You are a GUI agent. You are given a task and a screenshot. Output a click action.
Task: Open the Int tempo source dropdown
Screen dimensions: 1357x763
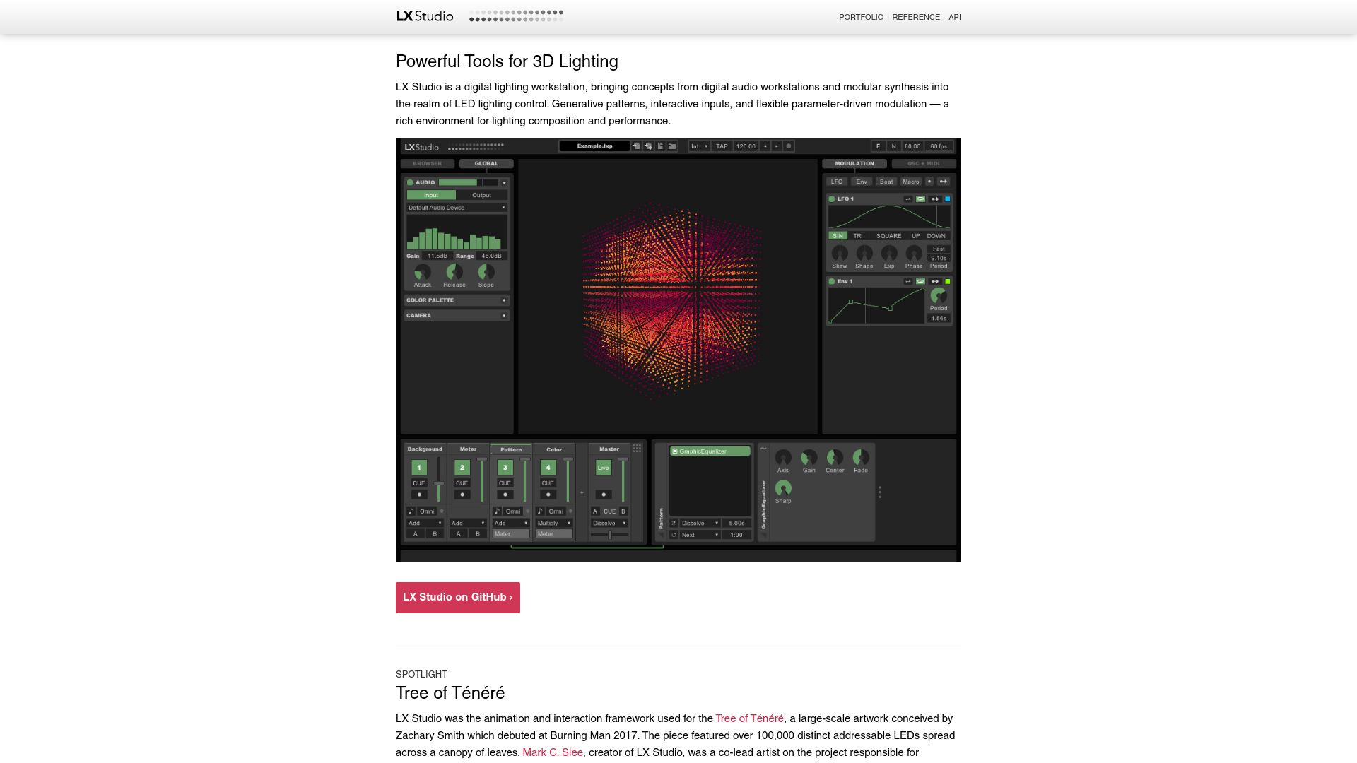pyautogui.click(x=700, y=146)
